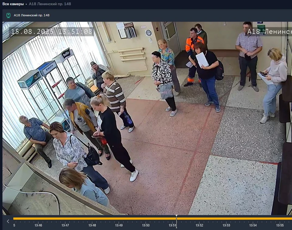Click the camera video frame
Image resolution: width=292 pixels, height=230 pixels.
coord(147,118)
